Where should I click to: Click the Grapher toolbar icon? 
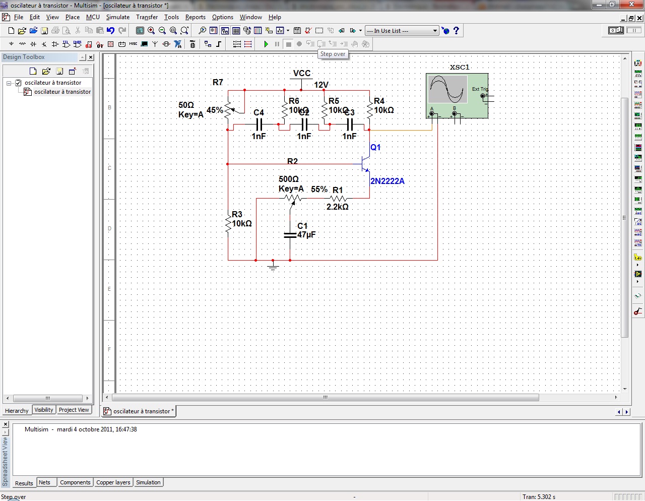[x=280, y=31]
